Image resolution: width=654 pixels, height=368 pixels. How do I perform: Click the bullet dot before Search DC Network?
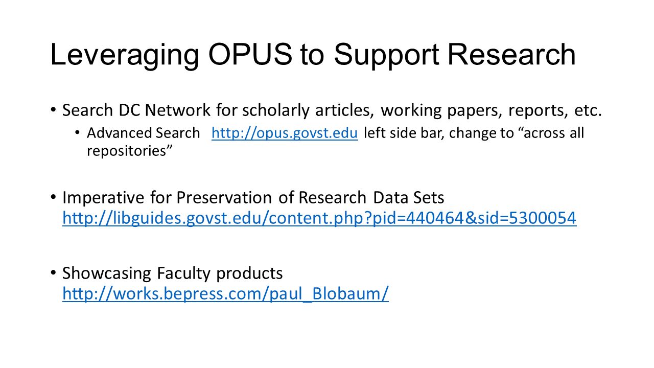53,110
